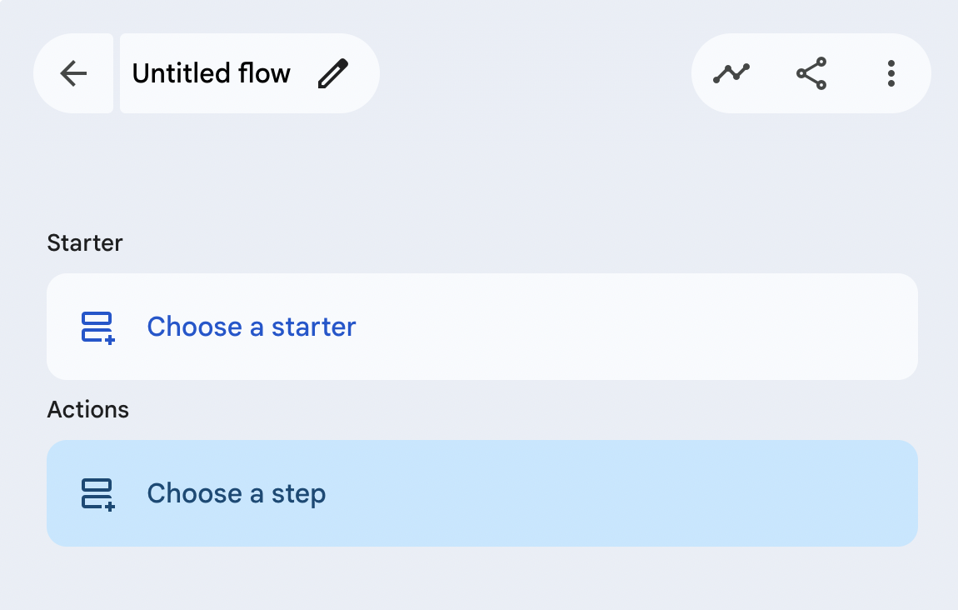
Task: Click the add icon beside Choose a step
Action: pos(97,493)
